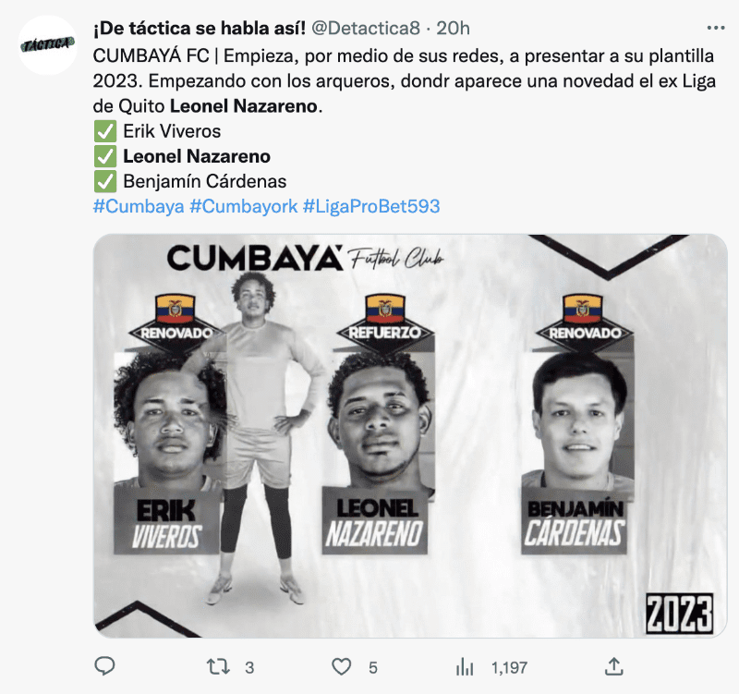739x694 pixels.
Task: Retweet this post using the arrows icon
Action: coord(218,666)
